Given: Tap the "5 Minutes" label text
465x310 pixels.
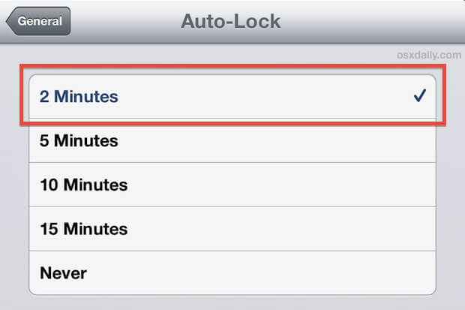Looking at the screenshot, I should pos(79,140).
